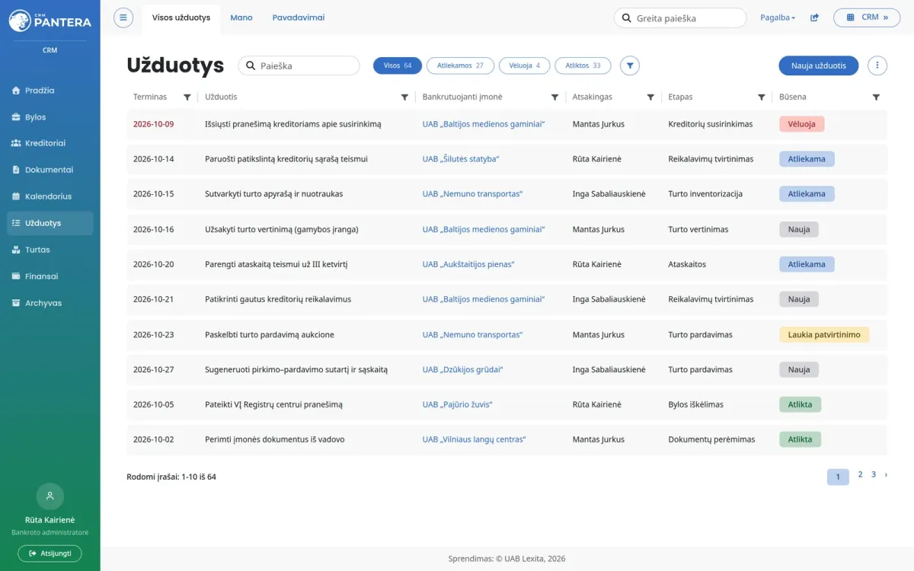Go to next page arrow
914x571 pixels.
point(886,474)
